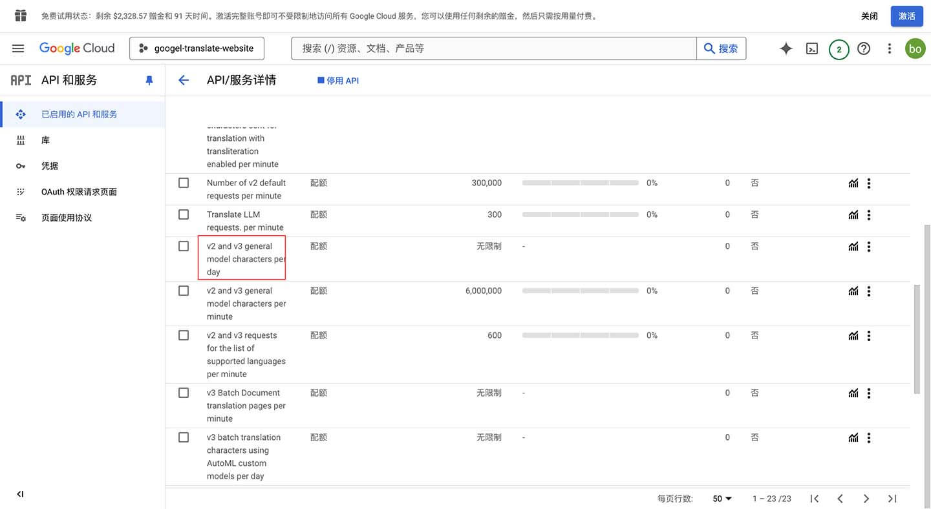Go to the previous page of results
The height and width of the screenshot is (509, 931).
[x=840, y=499]
